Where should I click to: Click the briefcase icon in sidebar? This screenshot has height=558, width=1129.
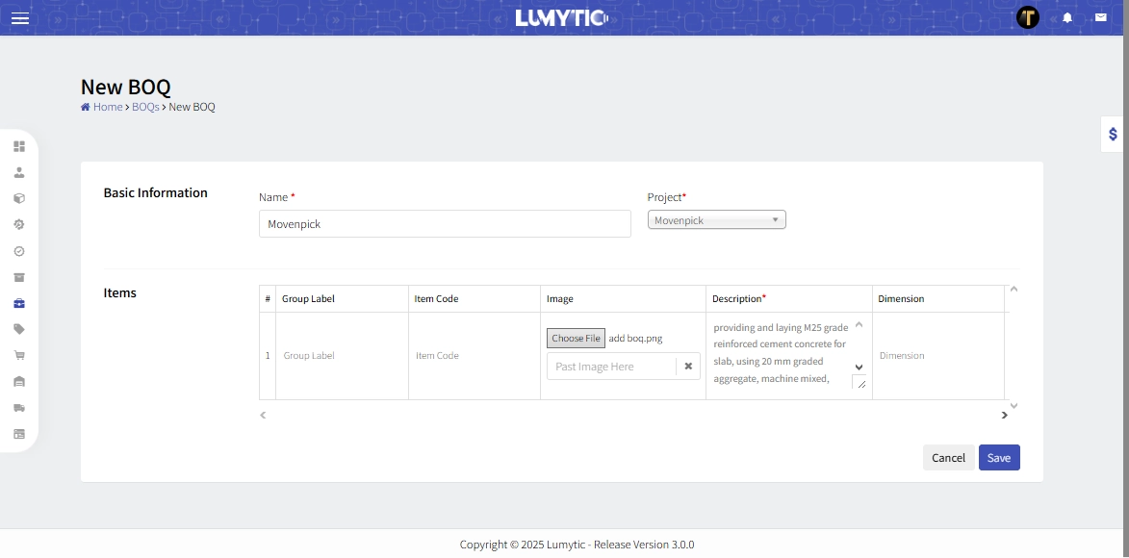coord(19,303)
